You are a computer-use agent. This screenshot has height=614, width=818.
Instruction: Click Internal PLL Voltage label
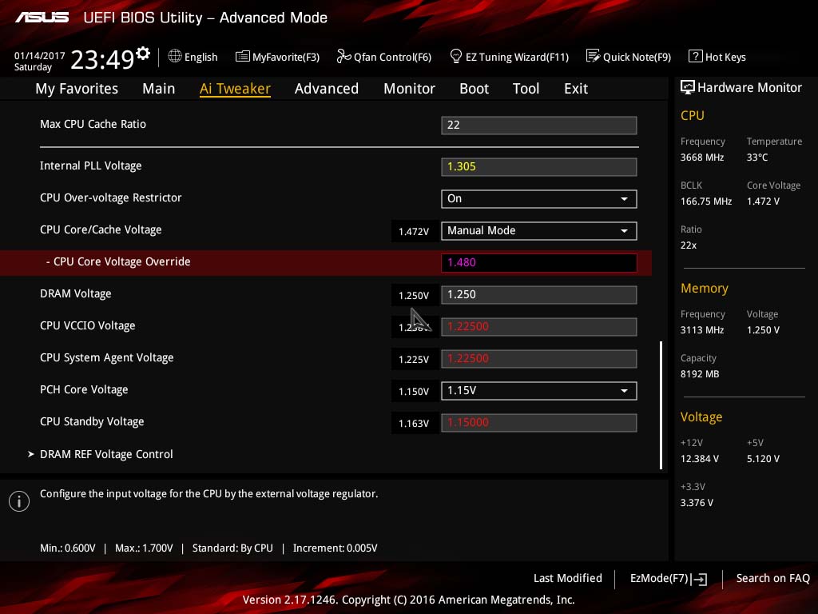click(91, 166)
